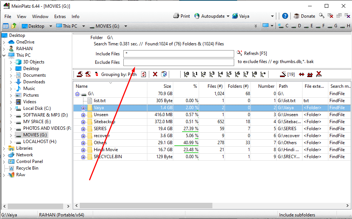Click the results horizontal scrollbar thumb
This screenshot has width=352, height=219.
(x=146, y=205)
